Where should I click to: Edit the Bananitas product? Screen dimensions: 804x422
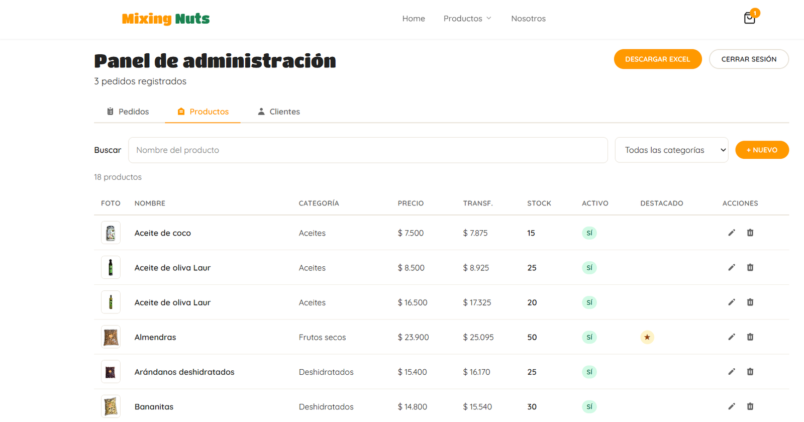(732, 406)
